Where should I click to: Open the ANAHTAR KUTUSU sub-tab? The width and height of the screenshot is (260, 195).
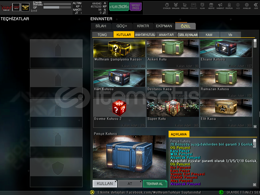coord(145,35)
